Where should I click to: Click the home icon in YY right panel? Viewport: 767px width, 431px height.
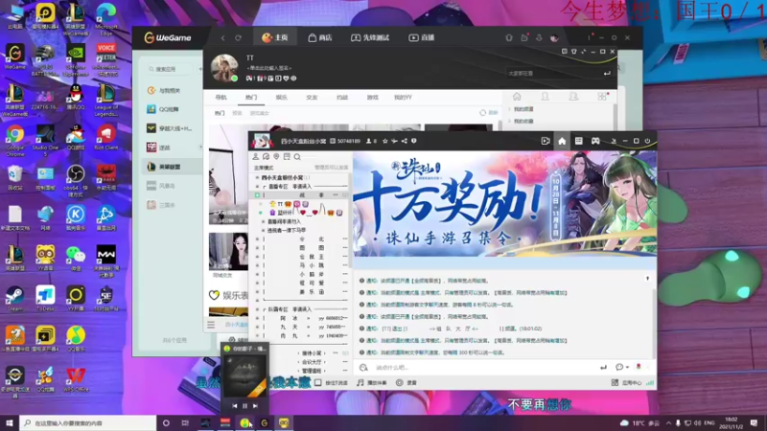click(517, 97)
